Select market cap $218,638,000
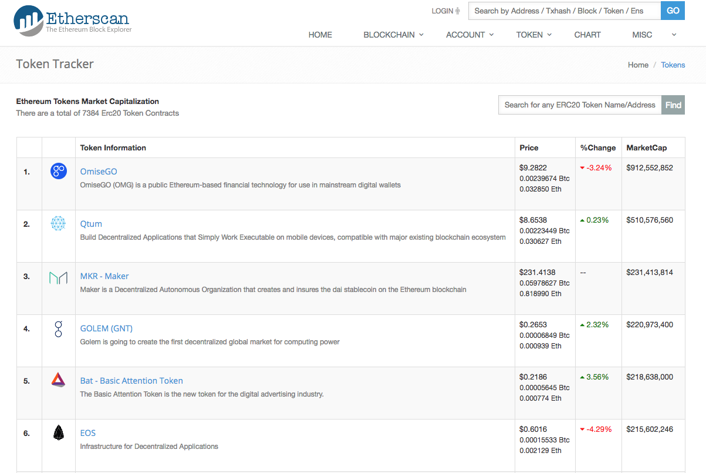 (650, 377)
